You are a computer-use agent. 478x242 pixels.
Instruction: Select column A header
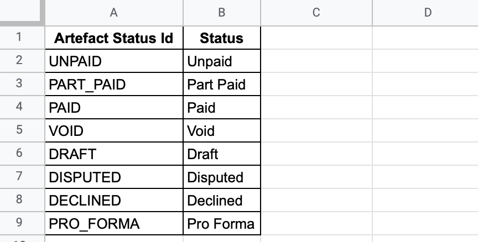point(114,13)
